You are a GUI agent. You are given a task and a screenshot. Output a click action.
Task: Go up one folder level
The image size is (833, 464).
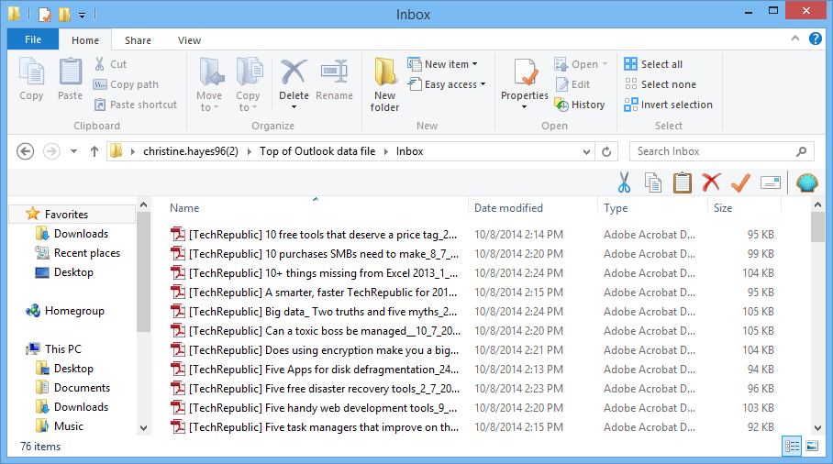pyautogui.click(x=94, y=151)
